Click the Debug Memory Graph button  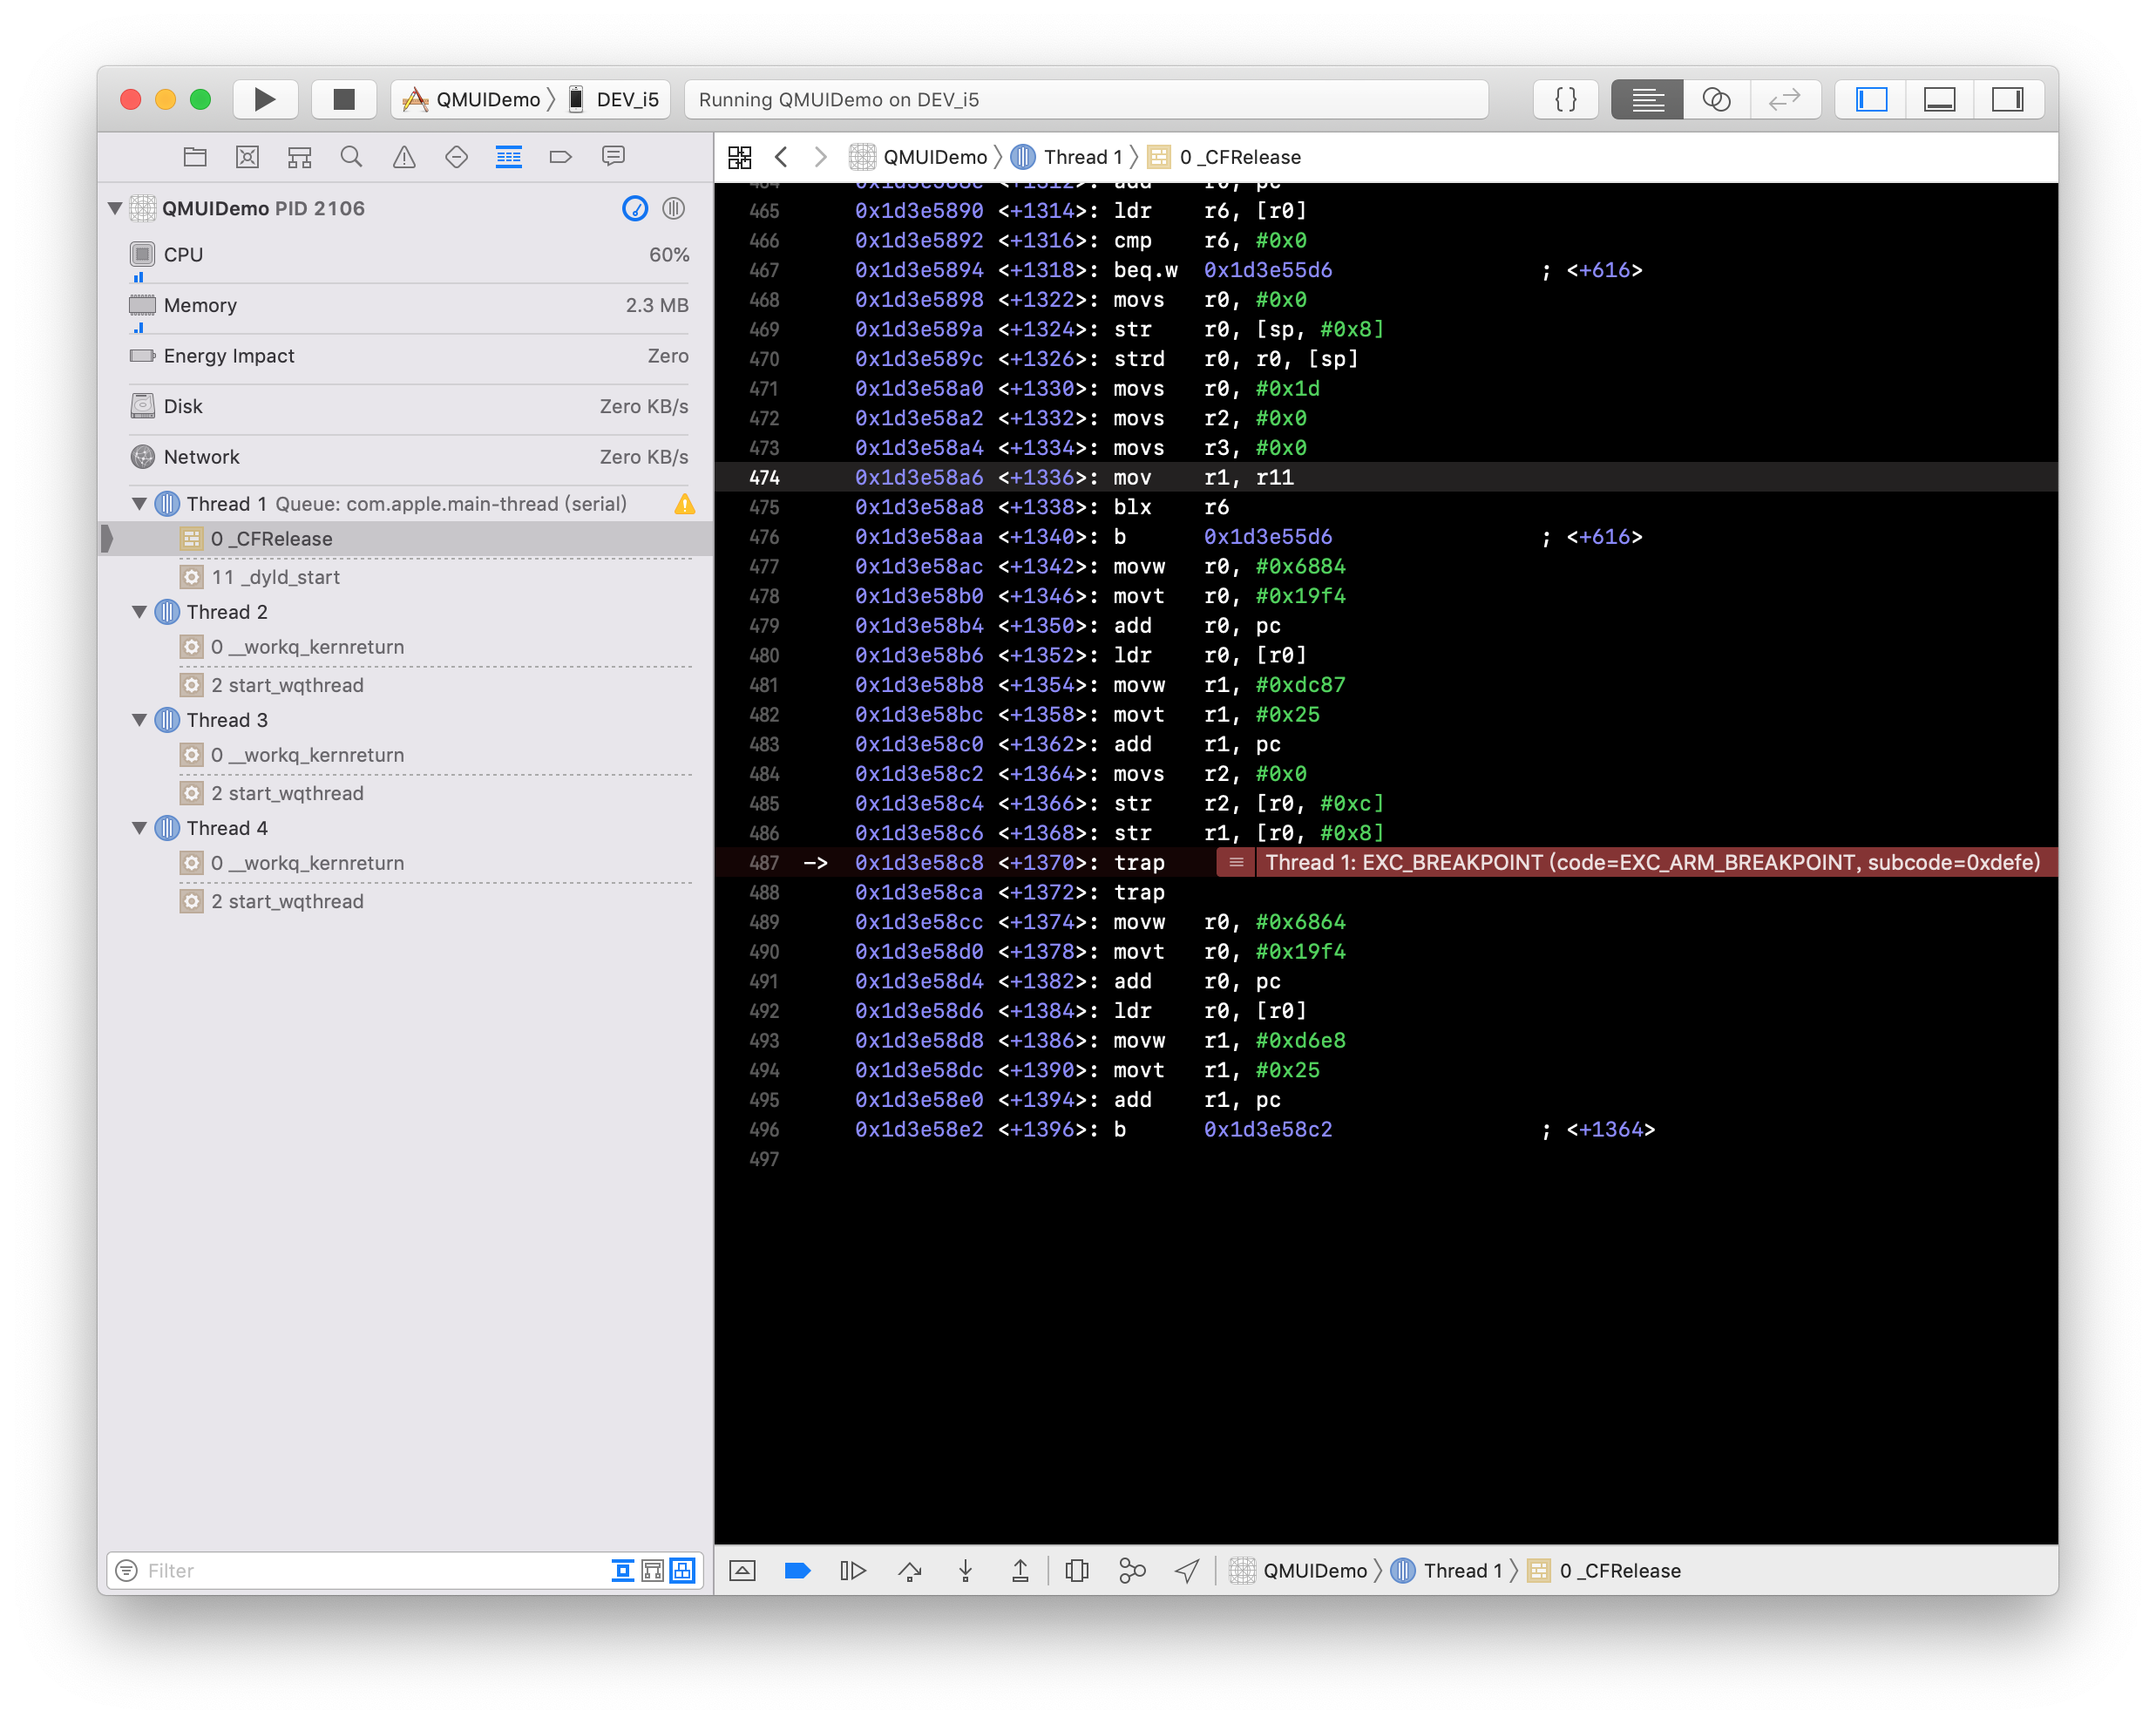[1132, 1570]
